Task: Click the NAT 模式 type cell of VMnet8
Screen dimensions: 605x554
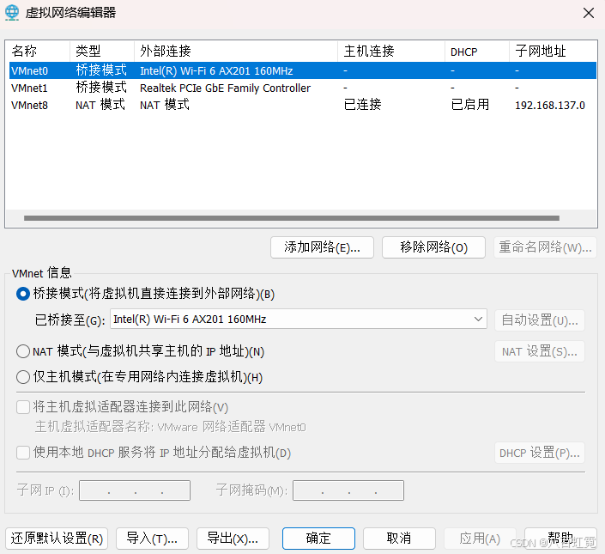Action: click(x=100, y=105)
